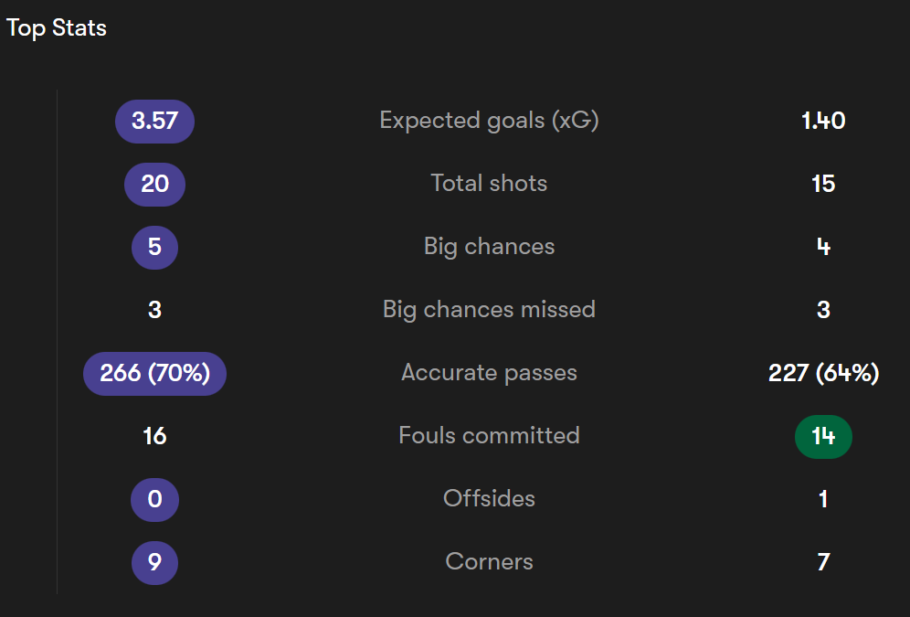This screenshot has height=617, width=910.
Task: Select the 0 offsides badge
Action: (x=154, y=500)
